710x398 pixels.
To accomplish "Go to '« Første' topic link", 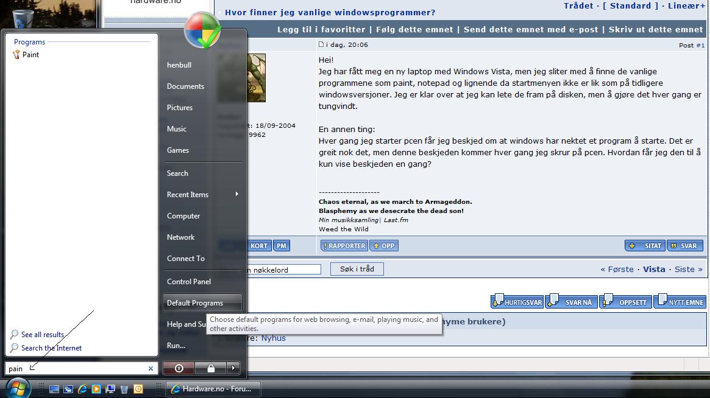I will [617, 269].
